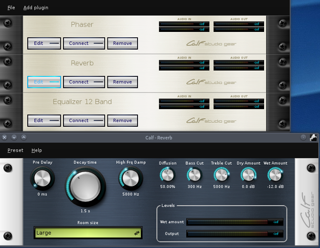Toggle the Phaser Edit button

click(44, 43)
